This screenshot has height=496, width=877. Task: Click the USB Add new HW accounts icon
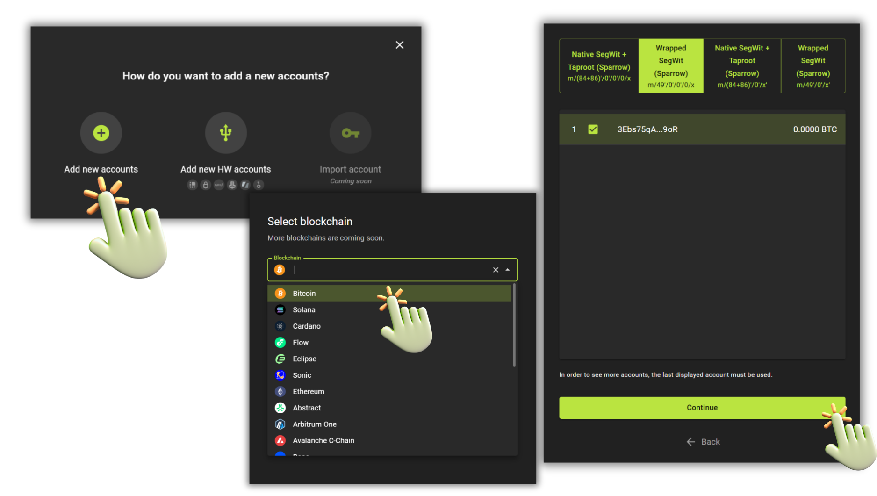pos(226,133)
